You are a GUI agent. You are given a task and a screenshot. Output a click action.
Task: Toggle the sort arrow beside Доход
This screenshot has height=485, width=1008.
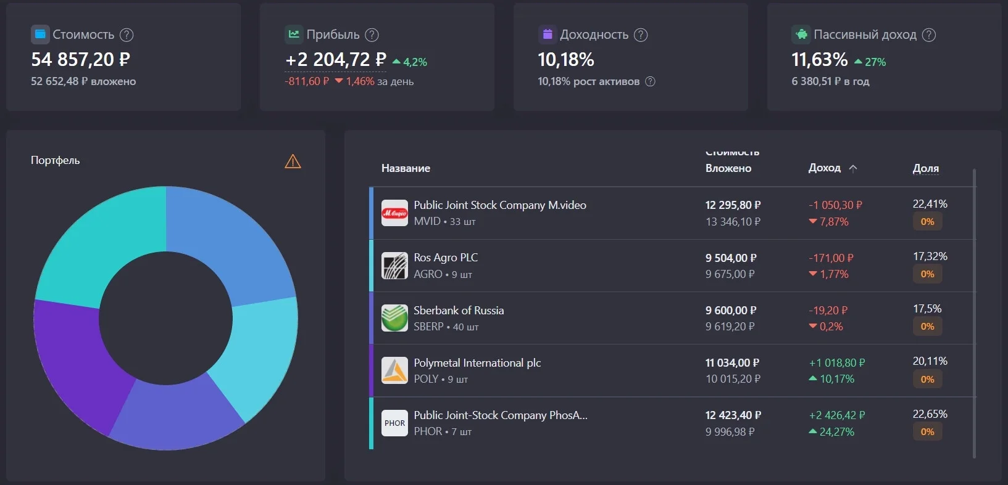pyautogui.click(x=853, y=168)
